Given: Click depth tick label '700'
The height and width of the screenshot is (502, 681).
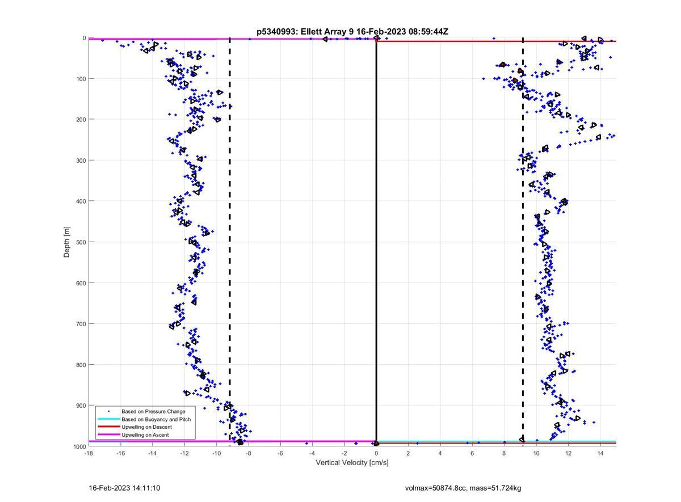Looking at the screenshot, I should click(81, 324).
